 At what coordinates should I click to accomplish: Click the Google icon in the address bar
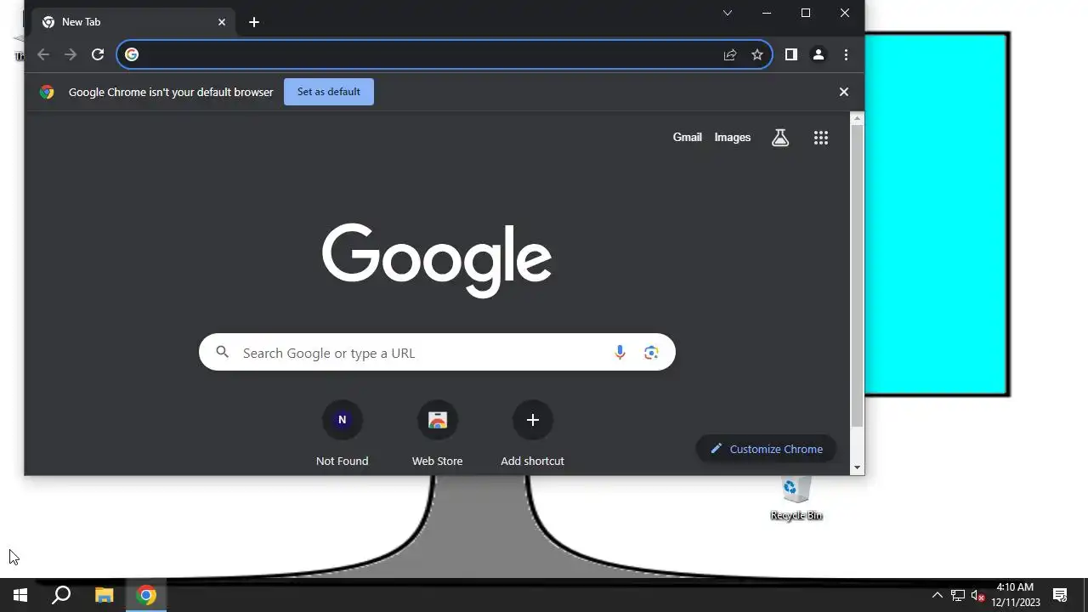pyautogui.click(x=132, y=54)
